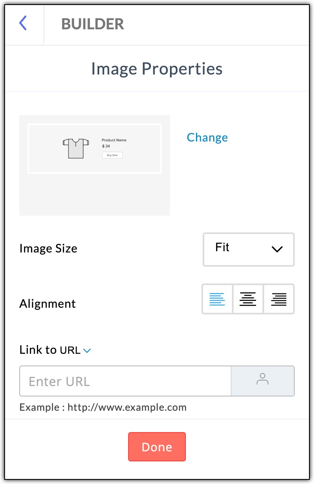Click the Image Size label
314x484 pixels.
[49, 248]
